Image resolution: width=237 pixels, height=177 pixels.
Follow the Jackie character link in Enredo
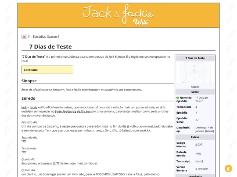pos(33,108)
